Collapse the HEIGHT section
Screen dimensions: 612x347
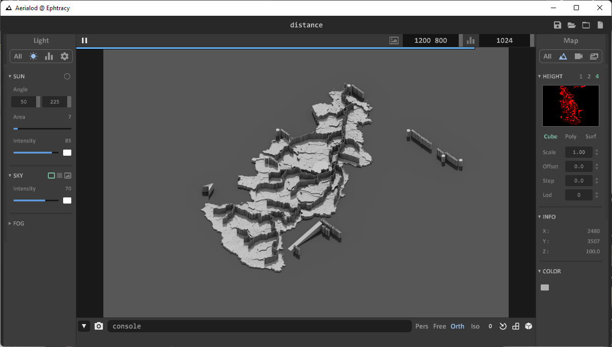pyautogui.click(x=539, y=76)
